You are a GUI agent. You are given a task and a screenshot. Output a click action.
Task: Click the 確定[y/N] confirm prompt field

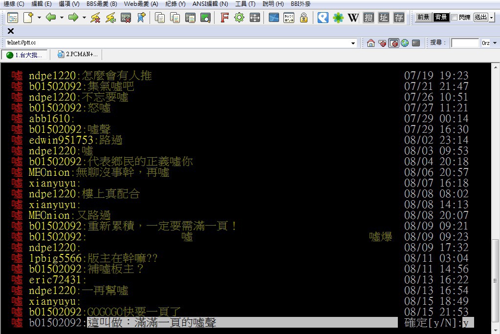tap(468, 323)
